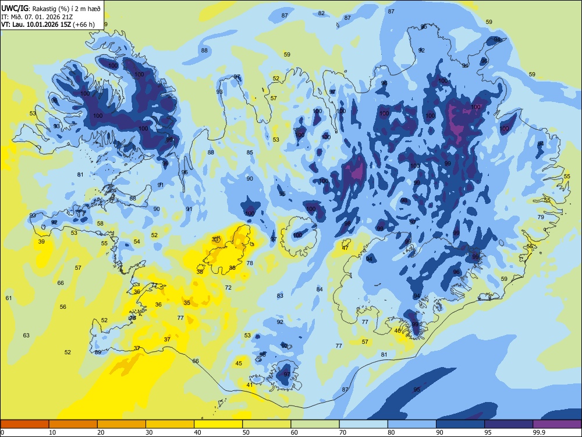The width and height of the screenshot is (582, 437).
Task: Click the humidity value '89' on the southwest coast
Action: pos(98,353)
